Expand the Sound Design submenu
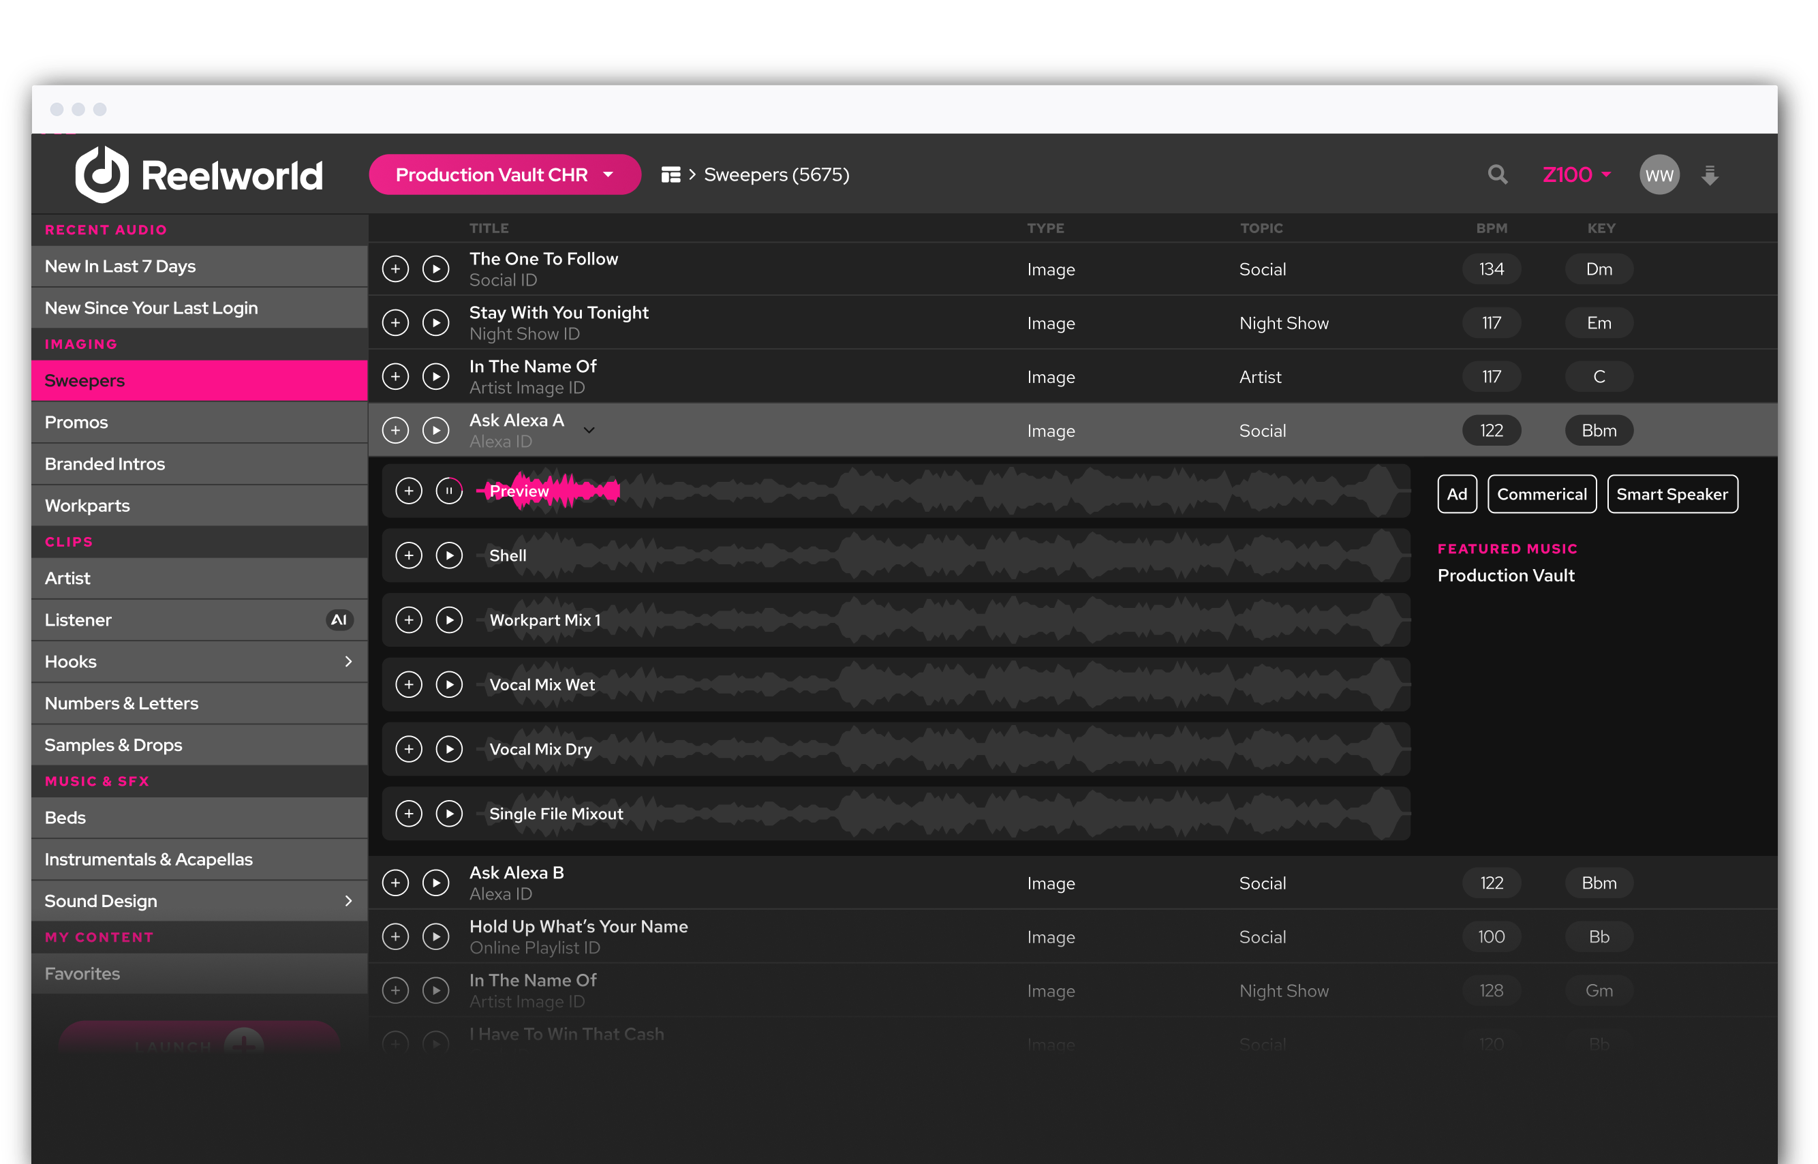The height and width of the screenshot is (1164, 1818). click(348, 901)
